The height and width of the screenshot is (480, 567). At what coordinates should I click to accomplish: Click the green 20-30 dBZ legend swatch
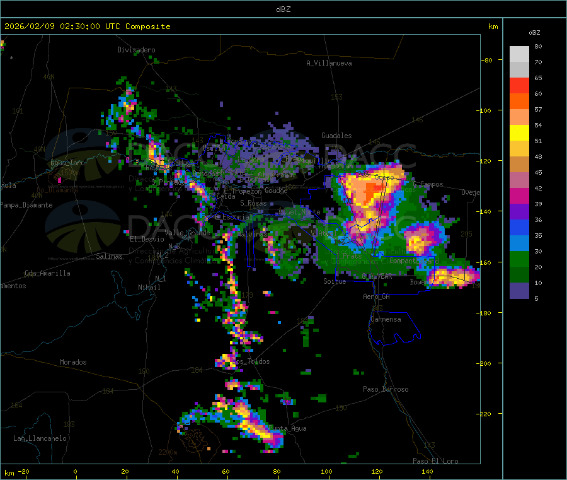pyautogui.click(x=519, y=259)
